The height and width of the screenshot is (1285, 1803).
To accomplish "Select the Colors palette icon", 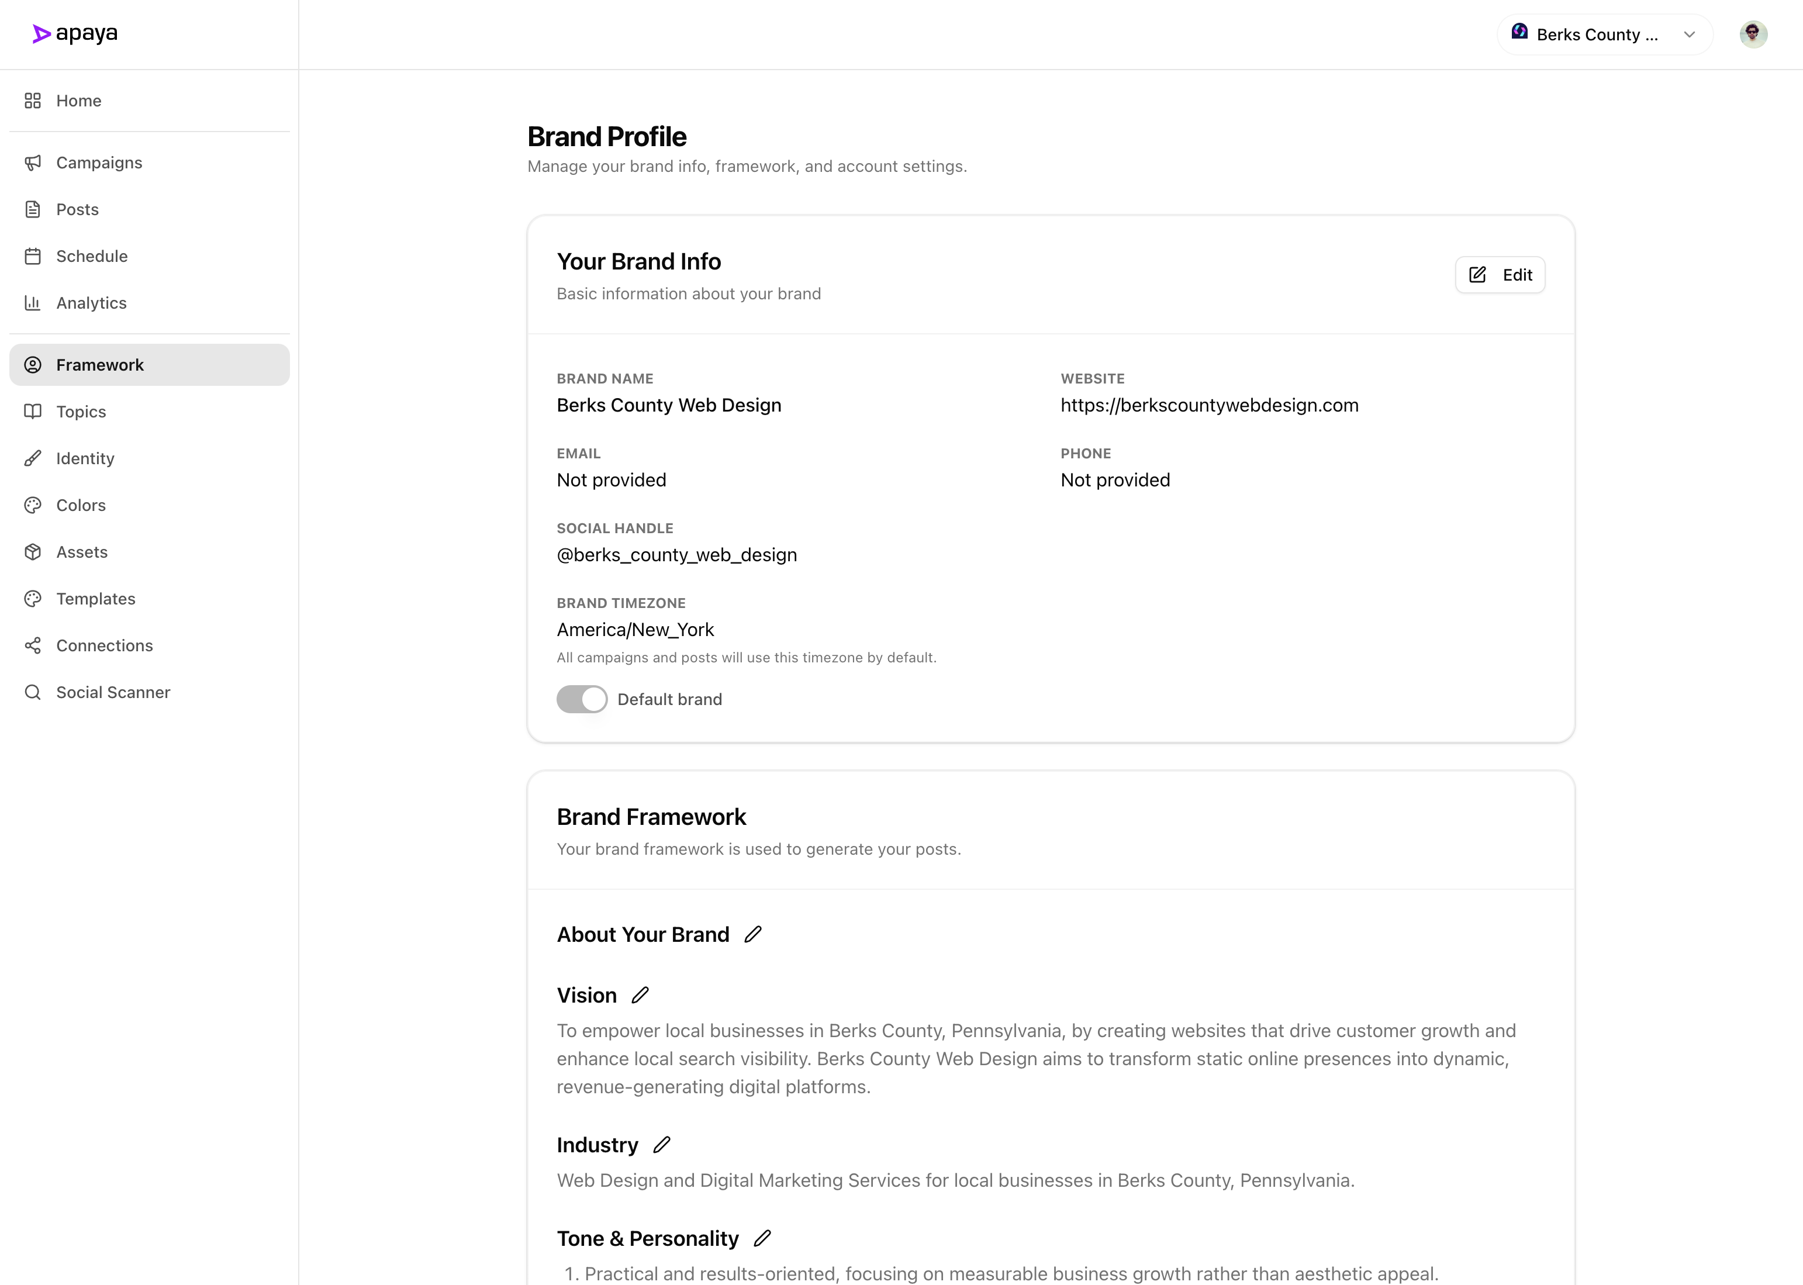I will [32, 505].
